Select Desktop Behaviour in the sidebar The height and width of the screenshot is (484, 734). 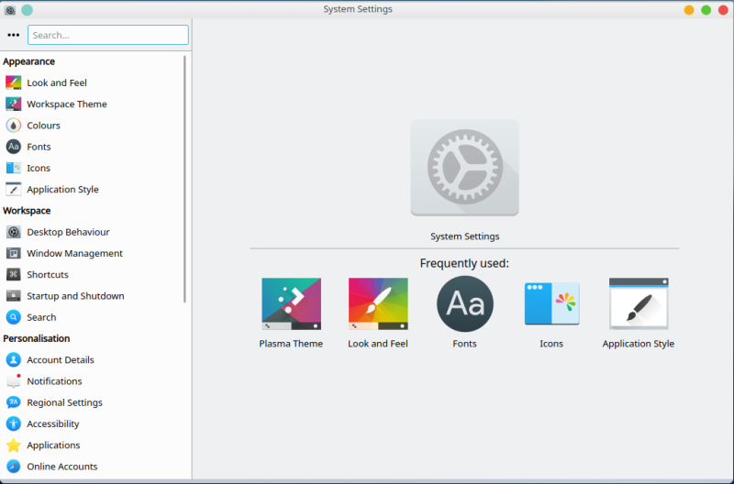tap(68, 232)
